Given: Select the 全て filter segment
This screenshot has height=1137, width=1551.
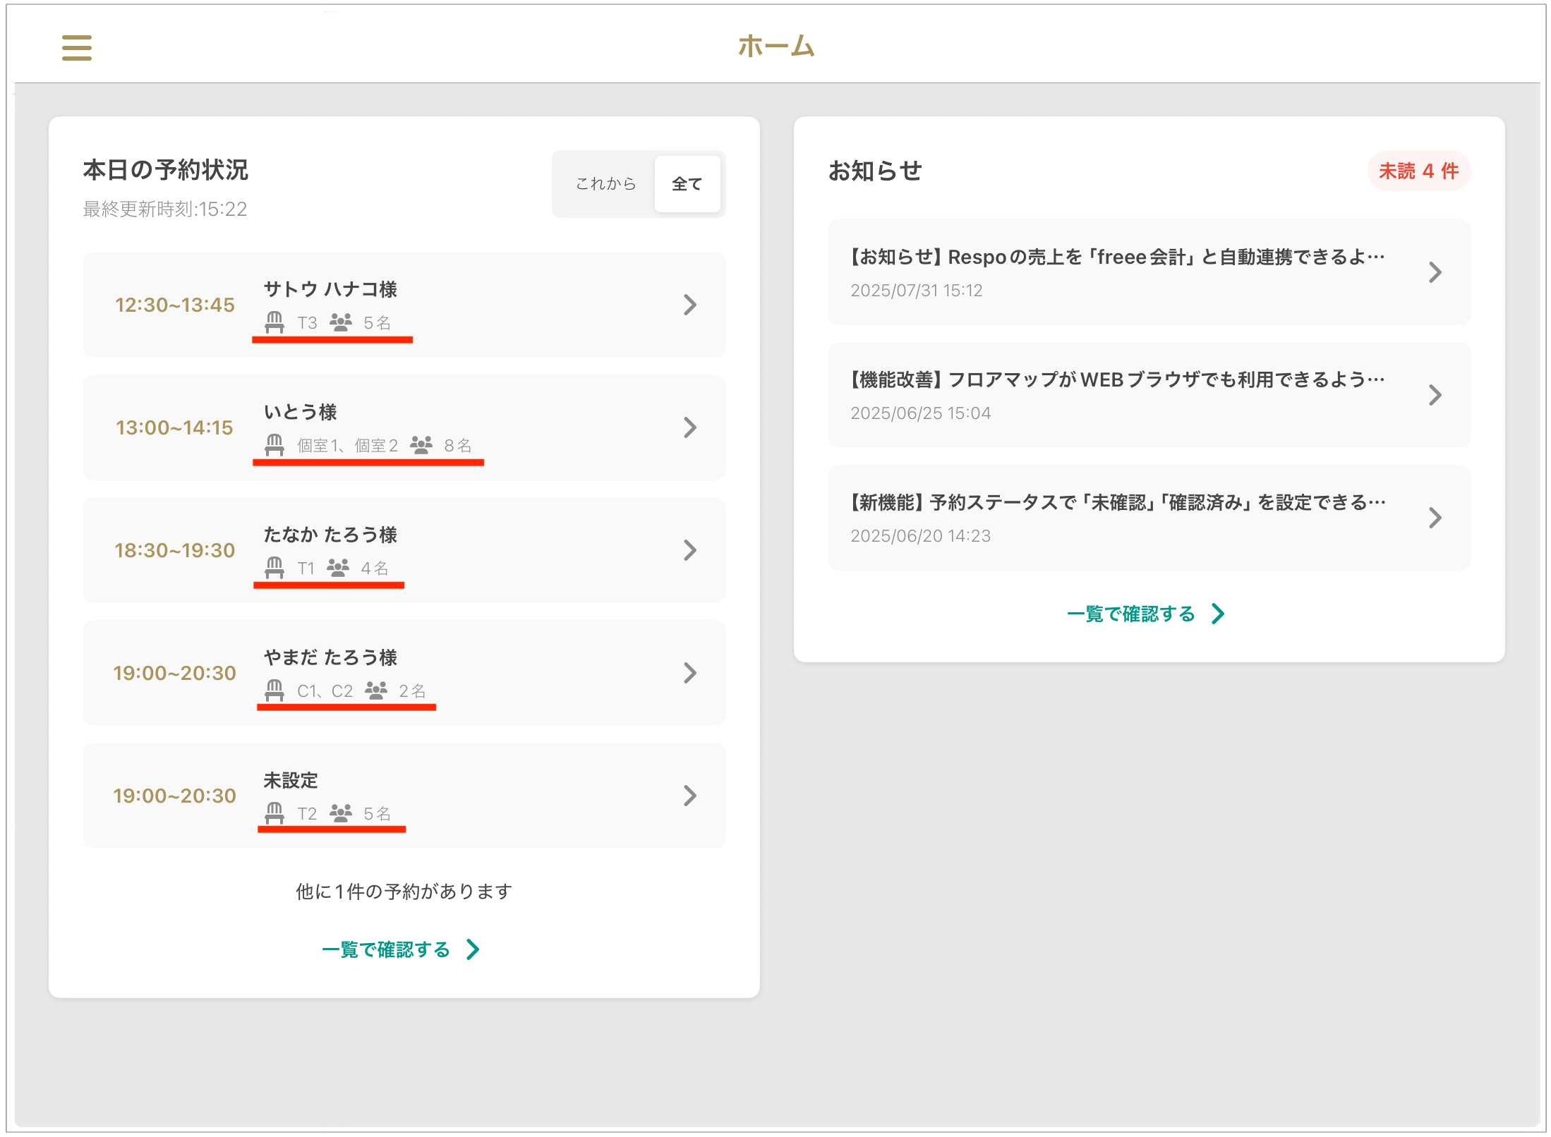Looking at the screenshot, I should 687,184.
